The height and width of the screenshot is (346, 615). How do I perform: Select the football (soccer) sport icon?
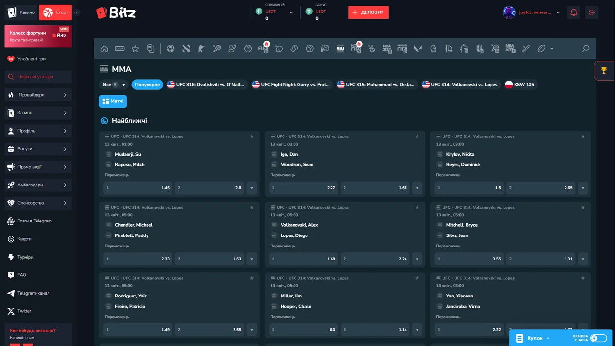(171, 49)
